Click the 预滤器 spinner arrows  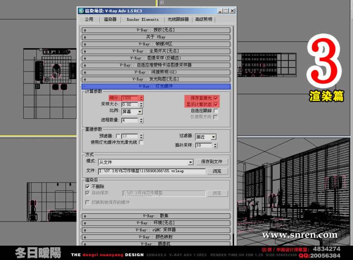click(x=141, y=136)
